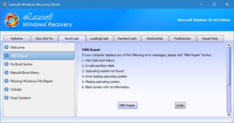
Task: Click the MBR Repair button
Action: tap(127, 105)
